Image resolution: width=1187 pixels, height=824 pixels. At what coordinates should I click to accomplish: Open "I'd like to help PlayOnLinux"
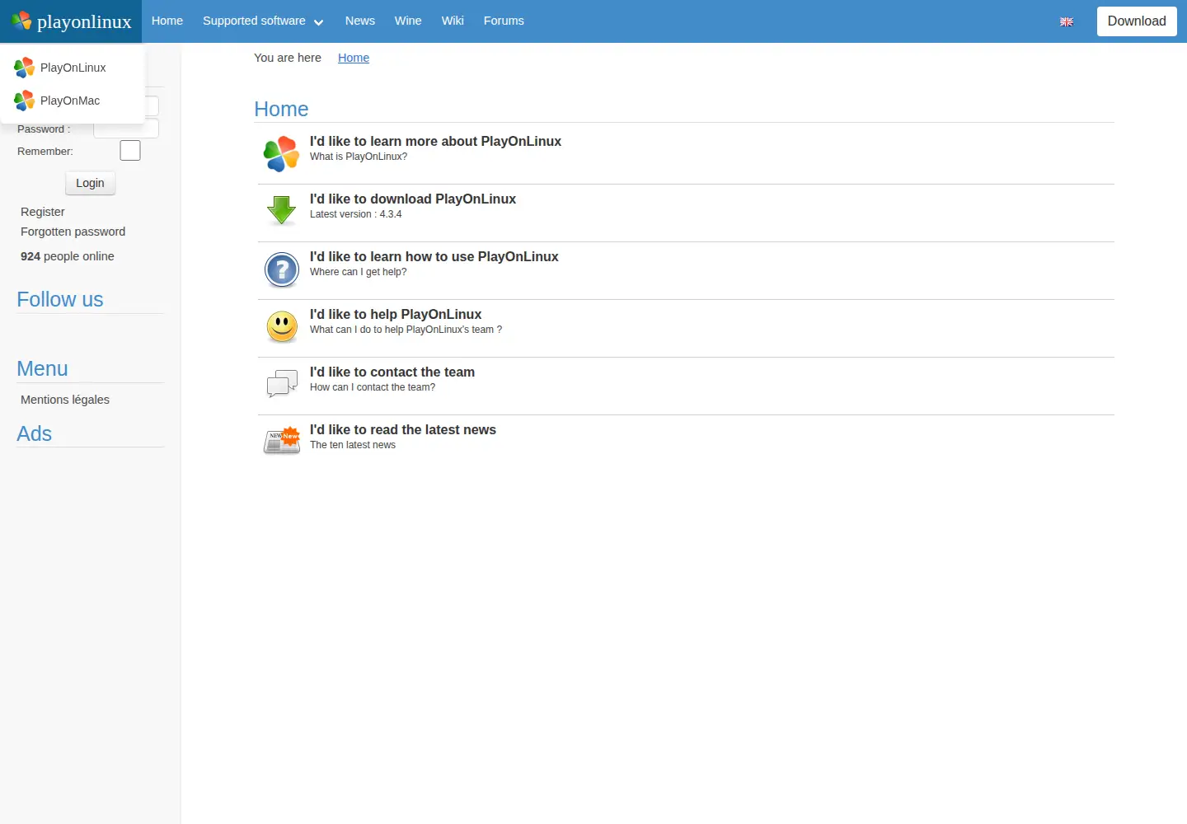coord(396,314)
